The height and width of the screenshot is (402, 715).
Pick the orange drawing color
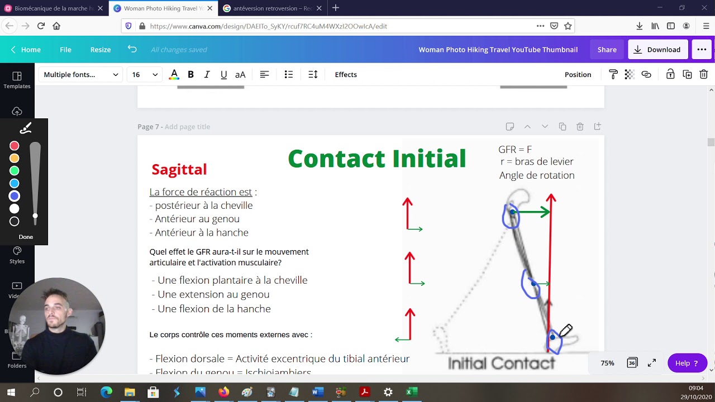tap(15, 158)
